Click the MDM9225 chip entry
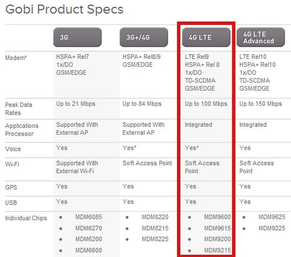This screenshot has height=257, width=291. click(272, 229)
